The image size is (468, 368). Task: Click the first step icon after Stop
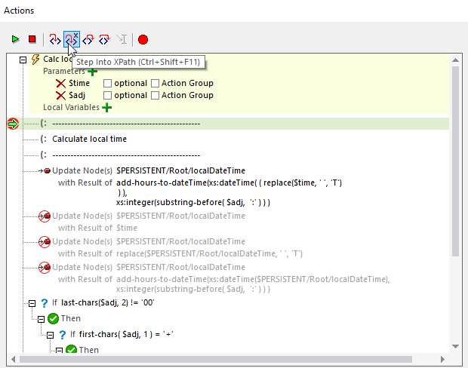coord(54,39)
